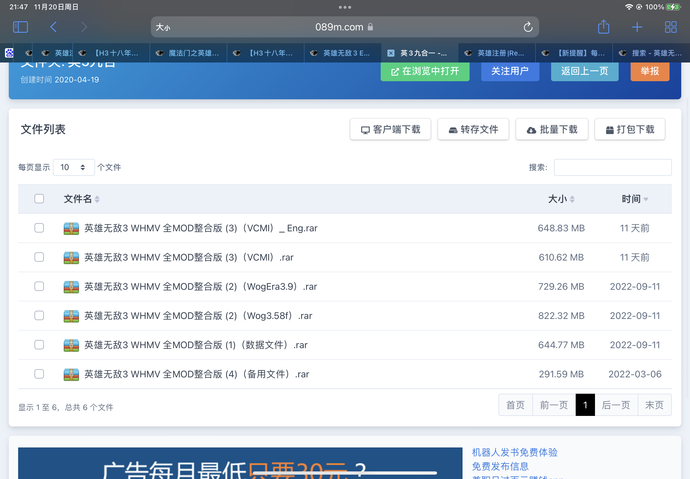The width and height of the screenshot is (690, 479).
Task: Switch to 英雄注册 |Re… tab
Action: (497, 53)
